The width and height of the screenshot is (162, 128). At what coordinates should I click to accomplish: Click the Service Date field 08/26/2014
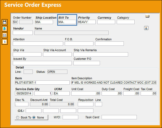click(x=24, y=93)
